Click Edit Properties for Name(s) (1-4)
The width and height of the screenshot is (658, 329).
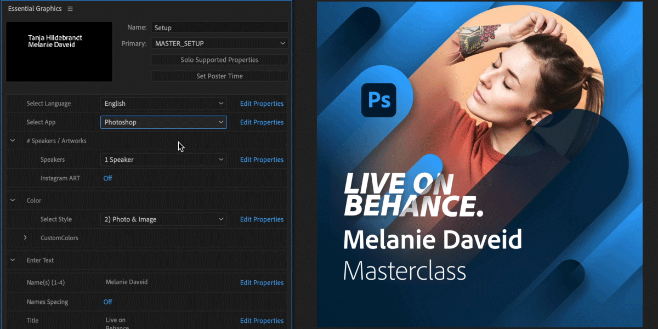point(262,283)
